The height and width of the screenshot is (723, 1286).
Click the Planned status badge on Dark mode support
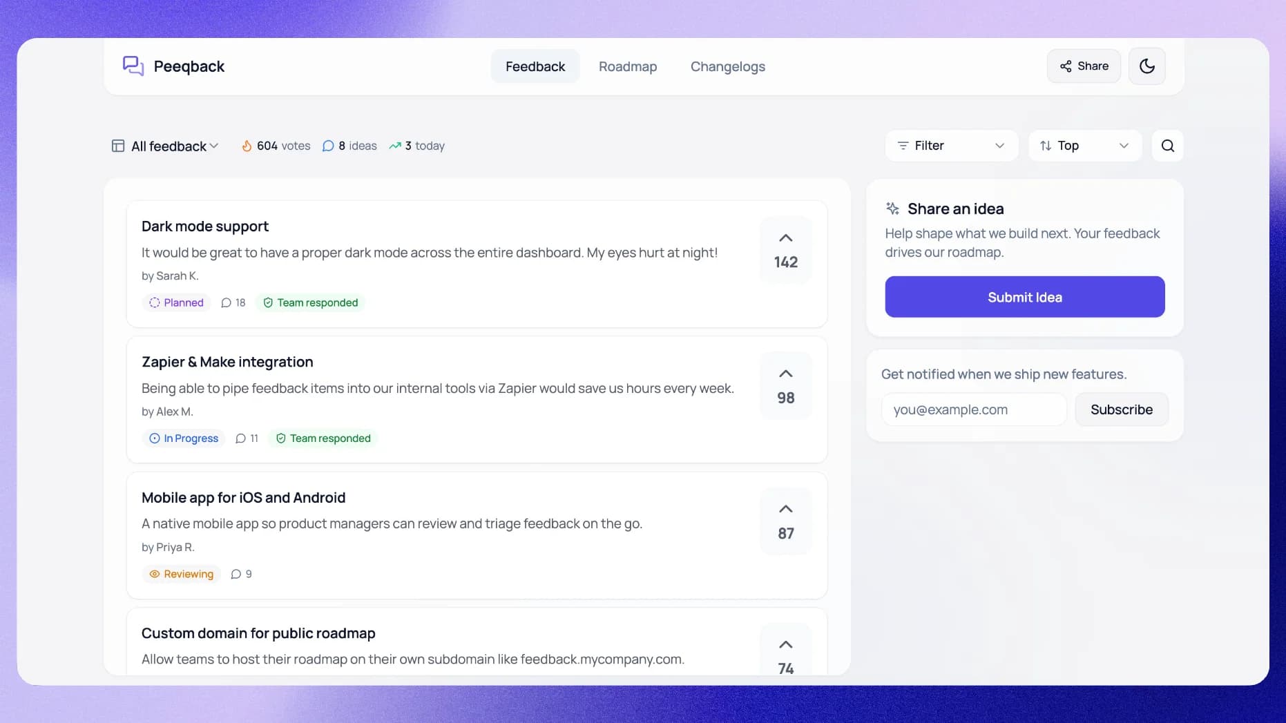click(x=176, y=302)
